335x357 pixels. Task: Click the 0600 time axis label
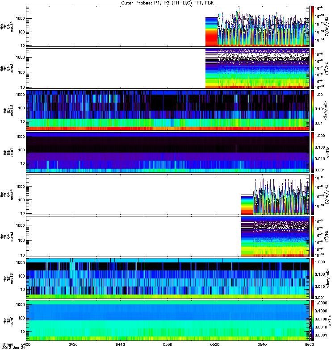pyautogui.click(x=309, y=344)
